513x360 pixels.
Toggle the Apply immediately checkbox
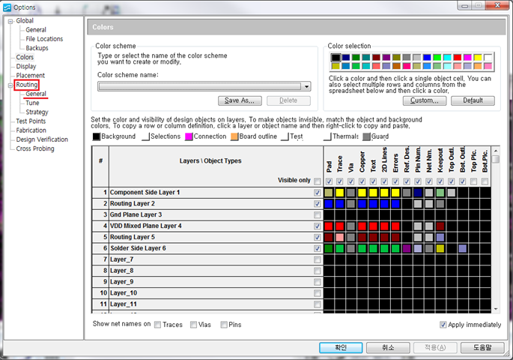point(443,325)
